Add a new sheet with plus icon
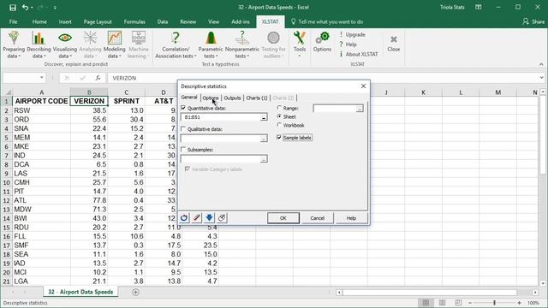Viewport: 548px width, 308px height. pyautogui.click(x=135, y=292)
